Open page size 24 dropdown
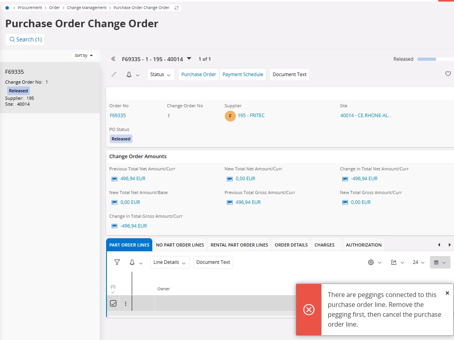The image size is (454, 340). coord(419,262)
